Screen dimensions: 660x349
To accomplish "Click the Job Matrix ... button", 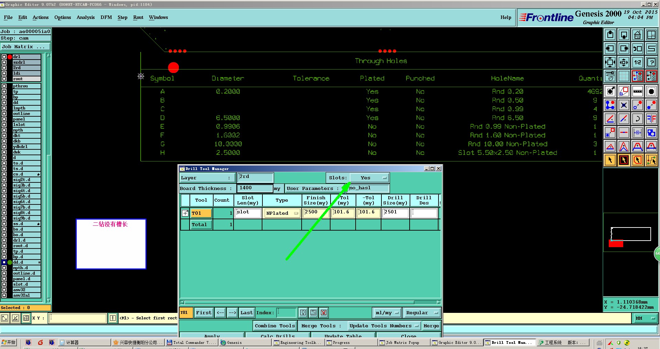I will [x=25, y=46].
